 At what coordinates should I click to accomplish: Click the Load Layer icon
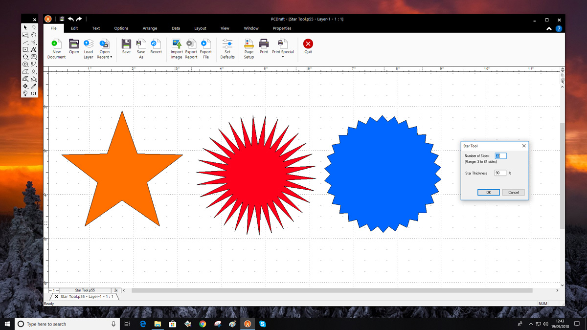tap(89, 44)
